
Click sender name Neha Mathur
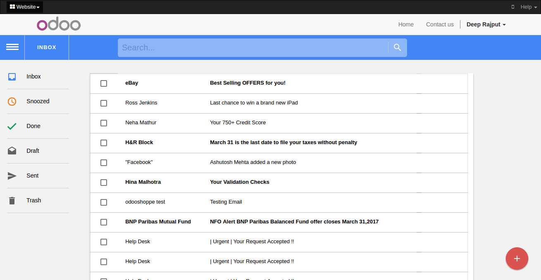pyautogui.click(x=141, y=123)
